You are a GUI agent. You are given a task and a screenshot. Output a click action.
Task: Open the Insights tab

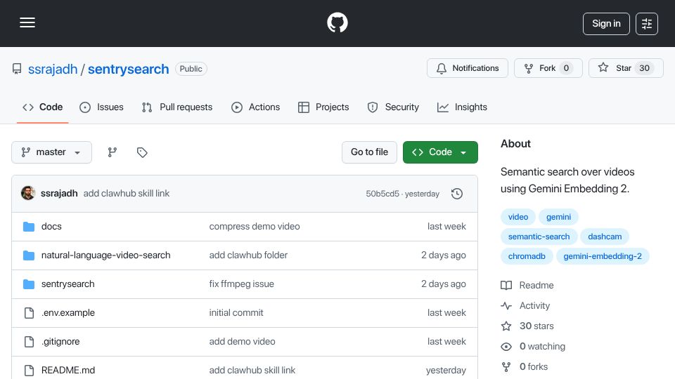[462, 107]
